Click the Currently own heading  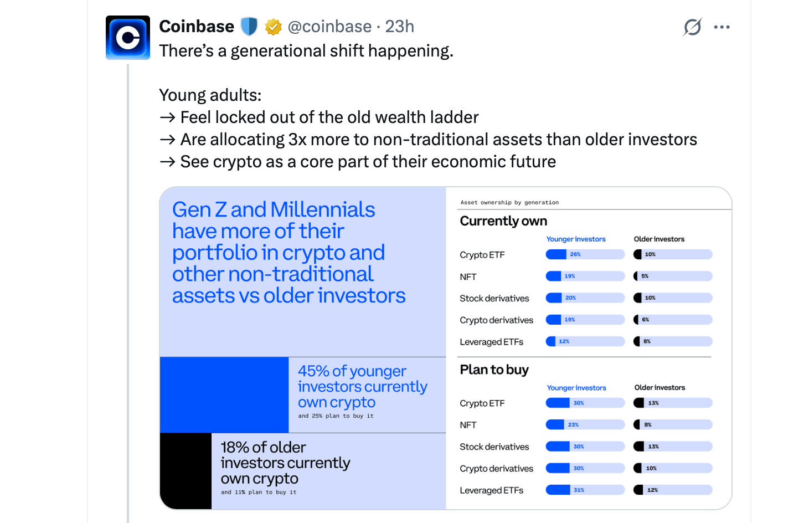coord(503,221)
